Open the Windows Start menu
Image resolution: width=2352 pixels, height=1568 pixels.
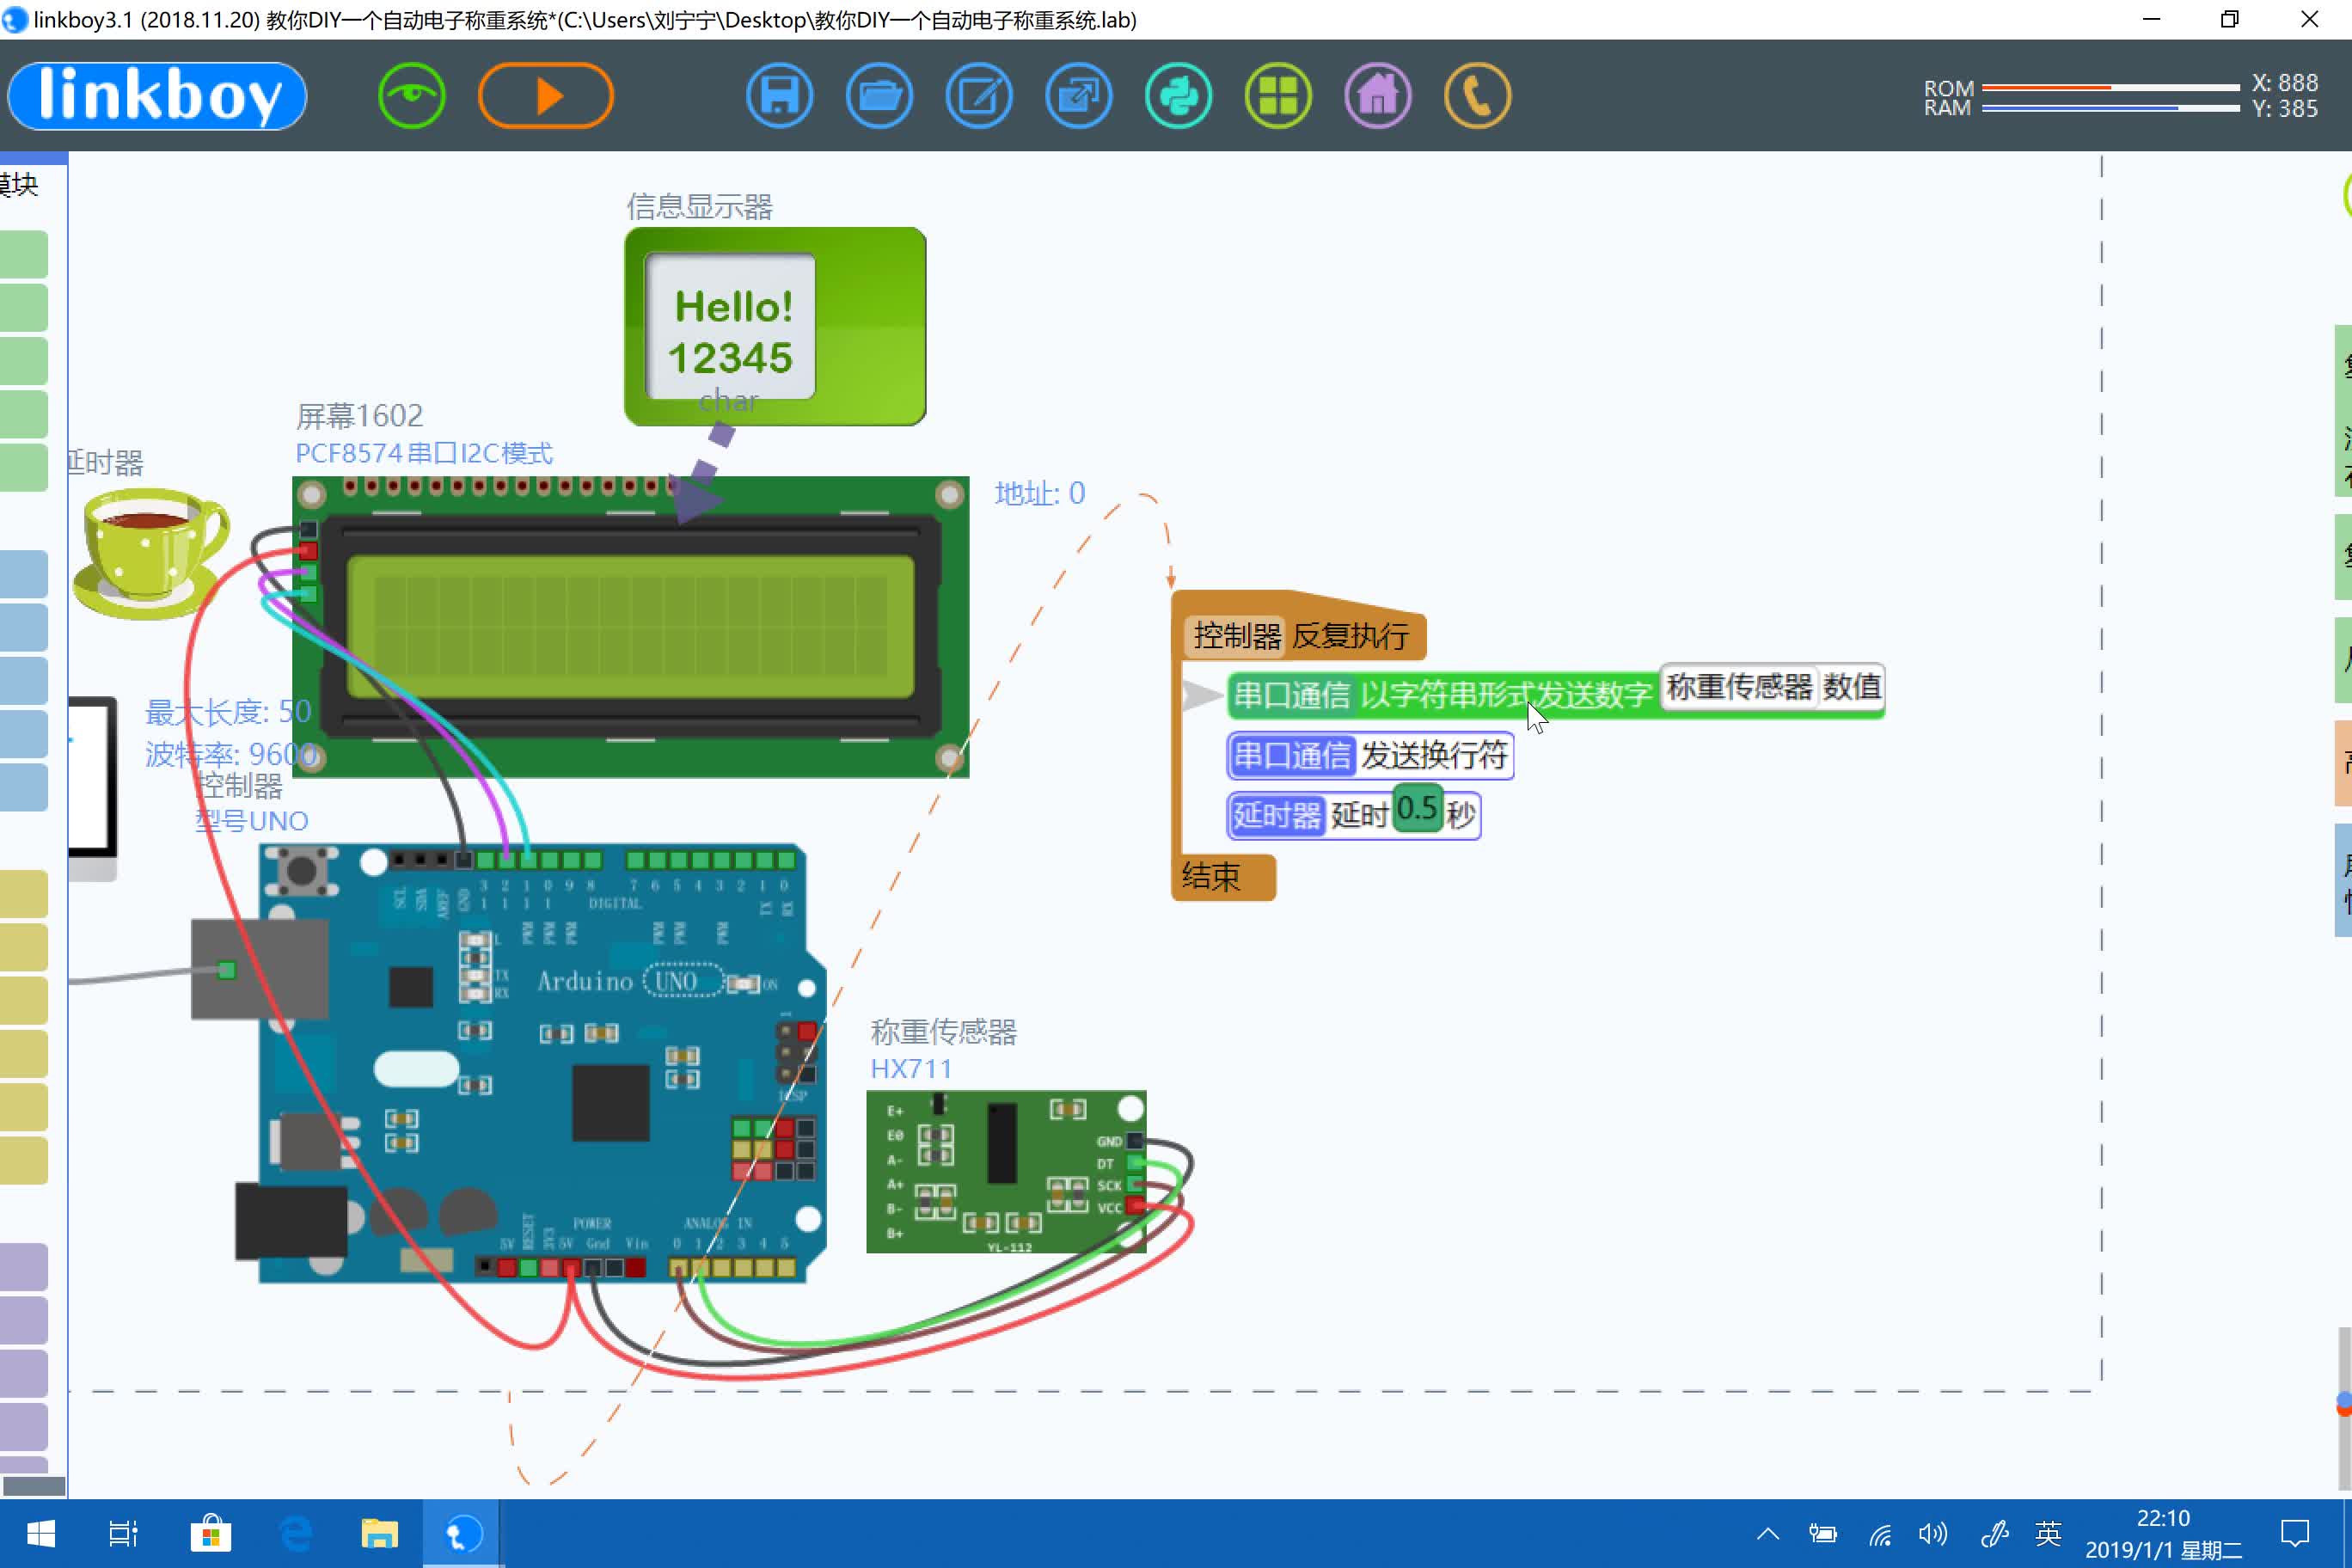(40, 1534)
